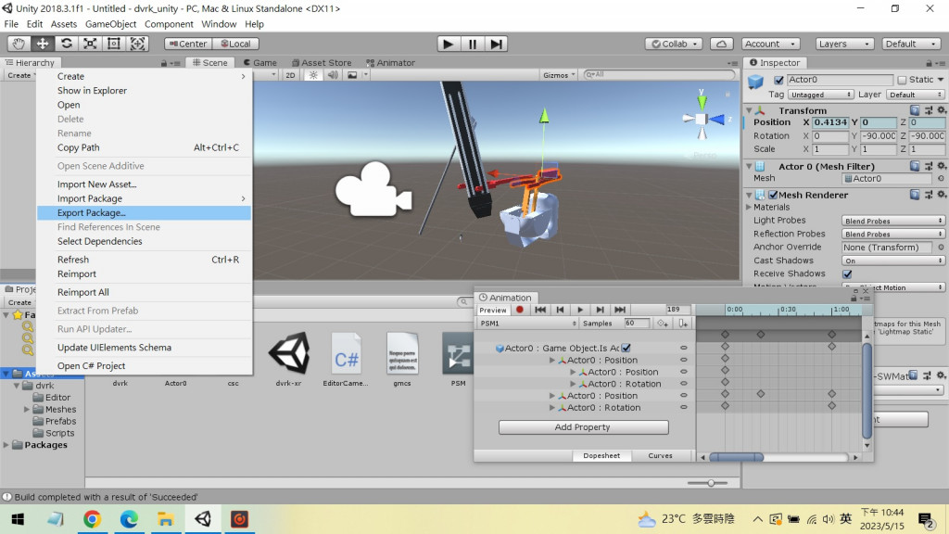This screenshot has width=949, height=534.
Task: Expand the Packages folder
Action: point(6,445)
